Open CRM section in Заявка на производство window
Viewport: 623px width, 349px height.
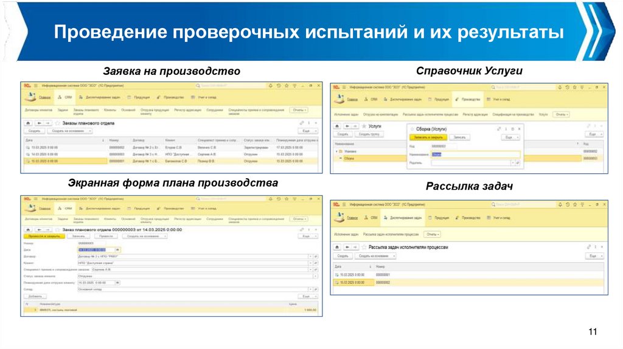pos(65,97)
